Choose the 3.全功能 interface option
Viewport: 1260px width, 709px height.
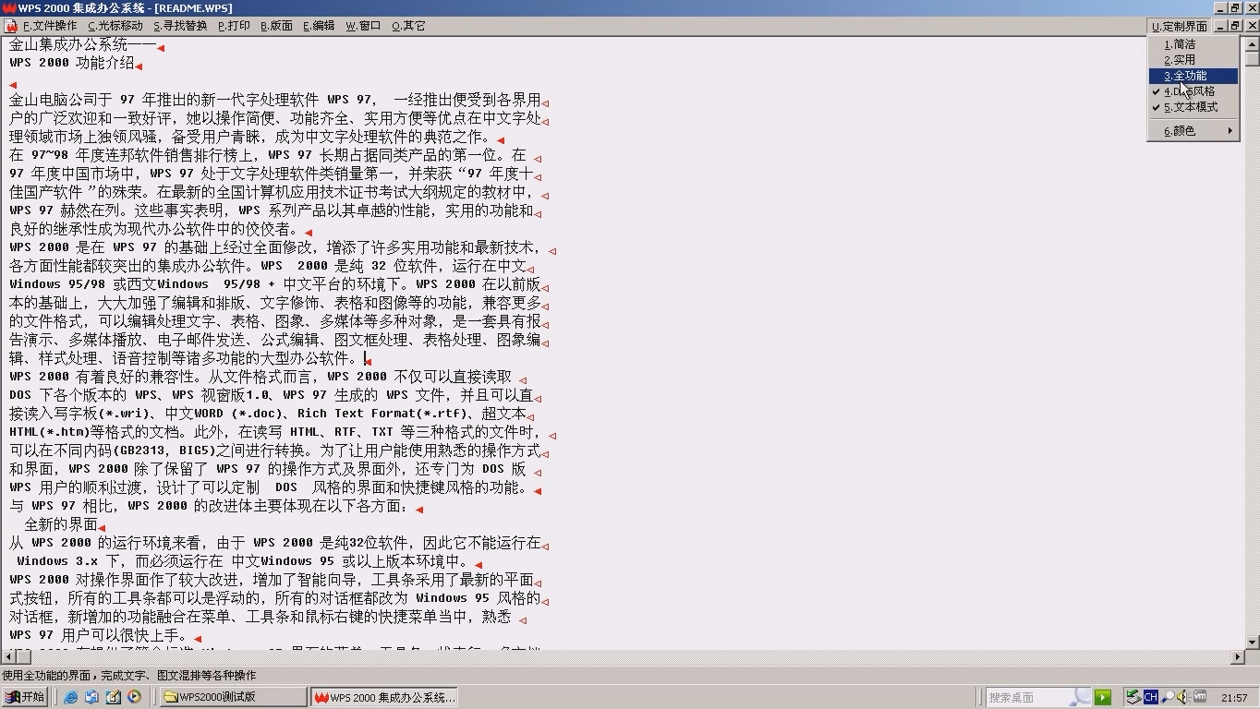(x=1193, y=76)
